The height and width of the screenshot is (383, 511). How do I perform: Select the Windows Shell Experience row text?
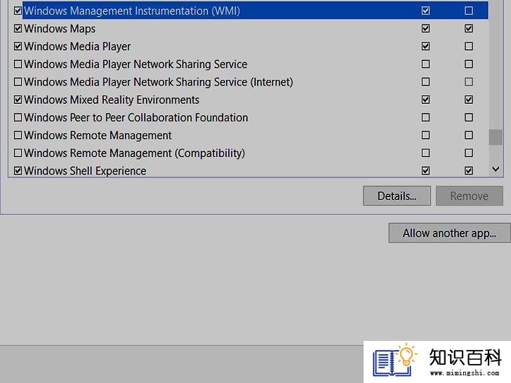pos(85,170)
